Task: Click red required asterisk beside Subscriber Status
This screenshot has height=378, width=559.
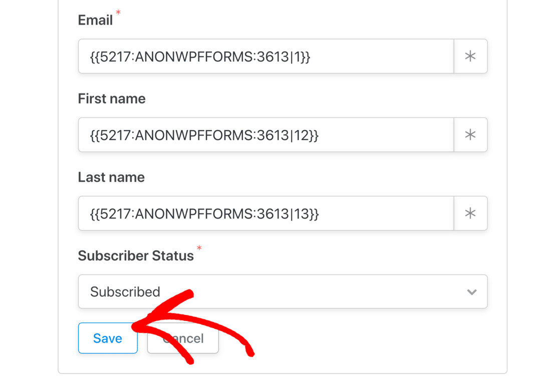Action: tap(199, 248)
